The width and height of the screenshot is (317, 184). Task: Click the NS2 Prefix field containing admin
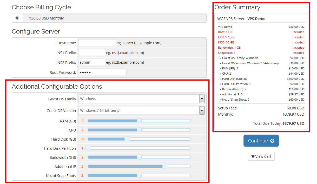pyautogui.click(x=92, y=62)
